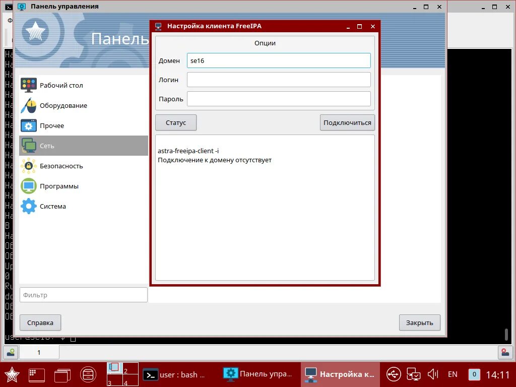Click the astra-freeipa-client -i output line
Screen dimensions: 516x387
pyautogui.click(x=188, y=151)
